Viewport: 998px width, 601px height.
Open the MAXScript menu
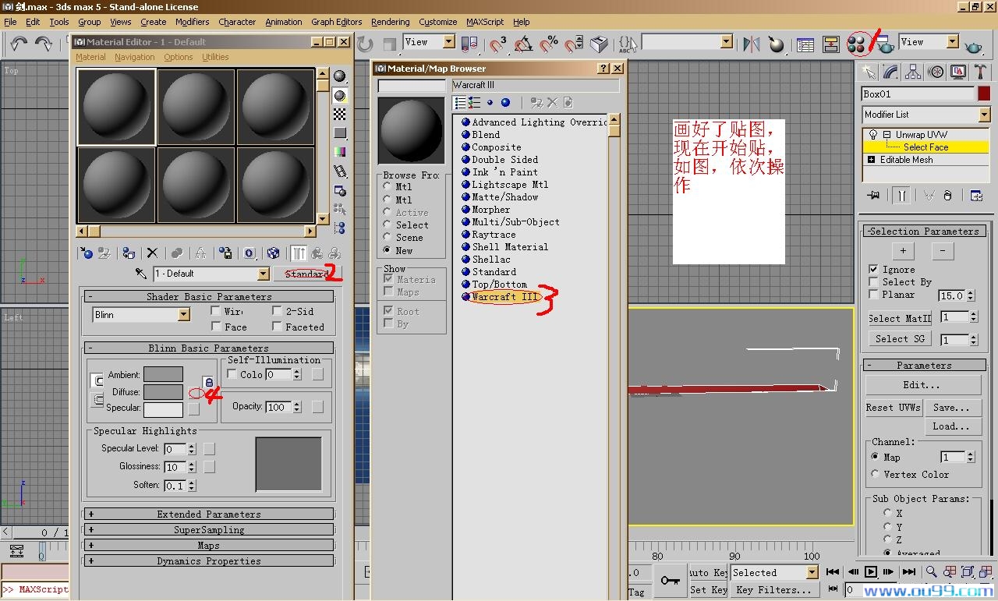485,22
